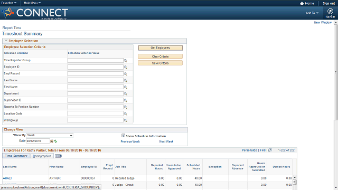Click the Recalled Judge job title cell
The height and width of the screenshot is (190, 338).
point(125,178)
